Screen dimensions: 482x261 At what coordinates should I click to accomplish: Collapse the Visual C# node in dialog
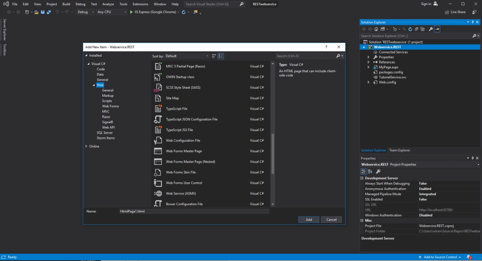(x=88, y=64)
